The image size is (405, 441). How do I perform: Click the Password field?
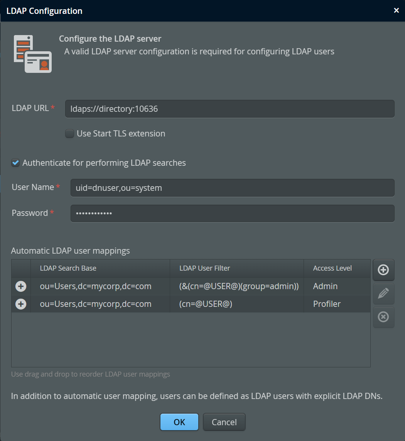tap(233, 214)
